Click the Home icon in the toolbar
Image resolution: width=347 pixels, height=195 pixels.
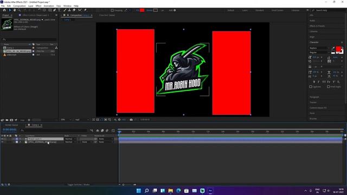4,10
